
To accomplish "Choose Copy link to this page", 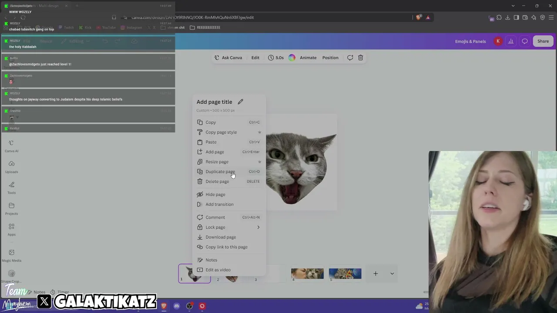I will [229, 247].
